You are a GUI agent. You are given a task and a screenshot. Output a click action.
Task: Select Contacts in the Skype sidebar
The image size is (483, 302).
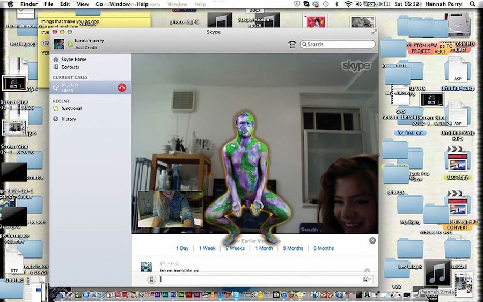click(70, 67)
